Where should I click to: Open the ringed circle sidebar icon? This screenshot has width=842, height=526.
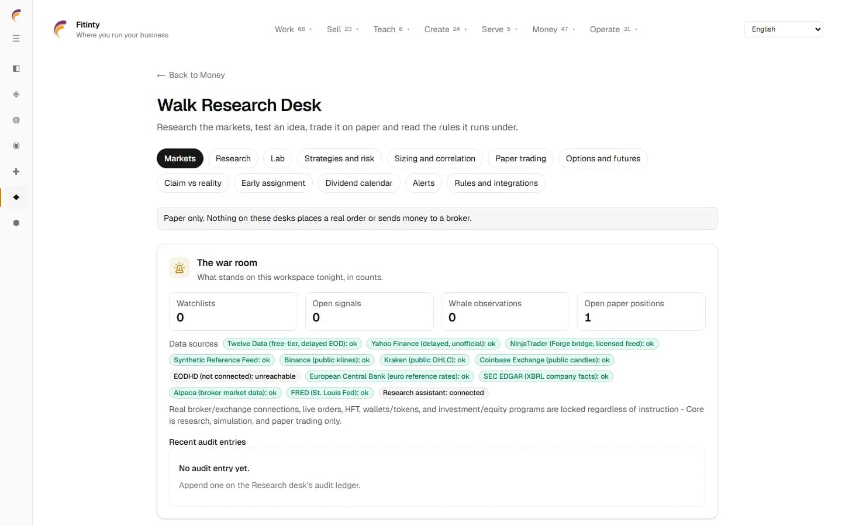point(16,146)
